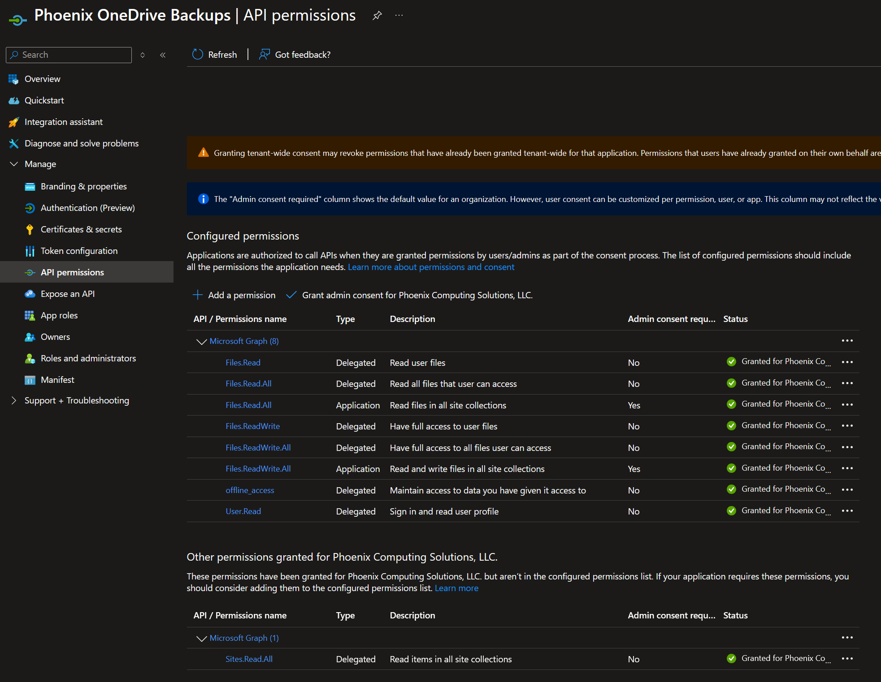Click the App roles grid icon

tap(30, 315)
